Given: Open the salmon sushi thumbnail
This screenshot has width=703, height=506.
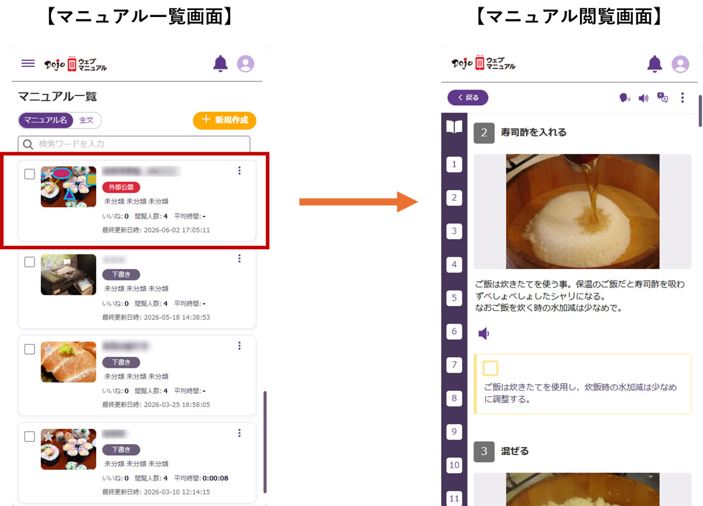Looking at the screenshot, I should 69,362.
